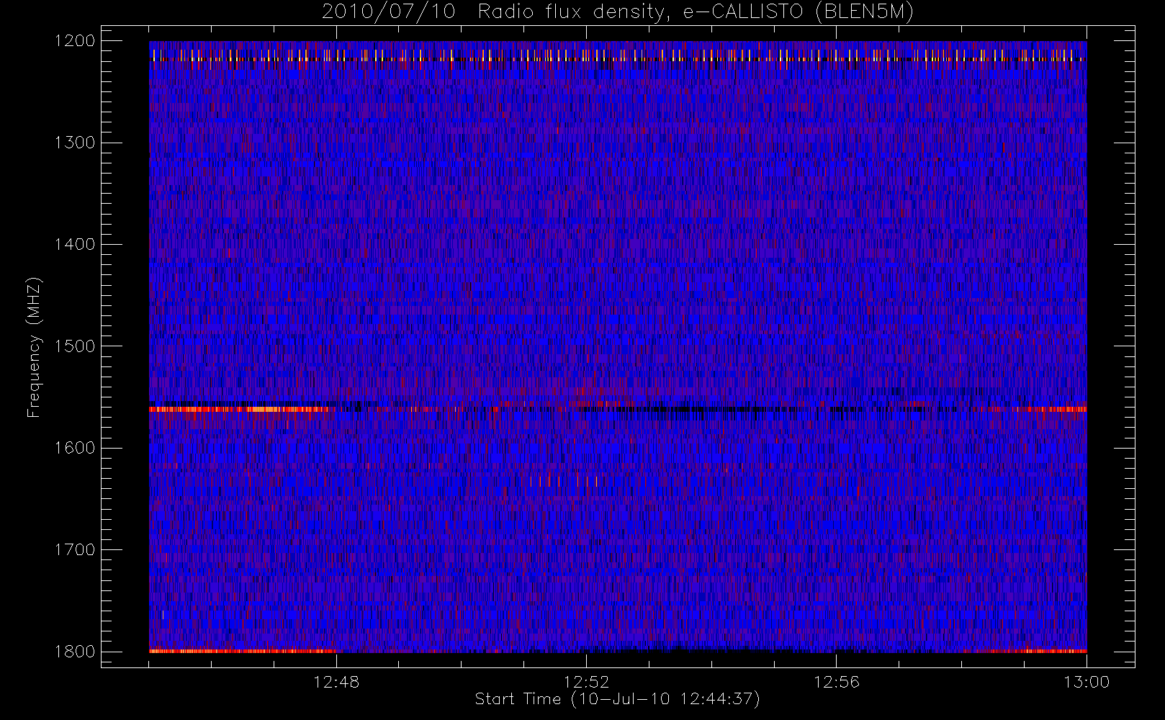
Task: Click the 12:52 time tick label
Action: point(586,682)
